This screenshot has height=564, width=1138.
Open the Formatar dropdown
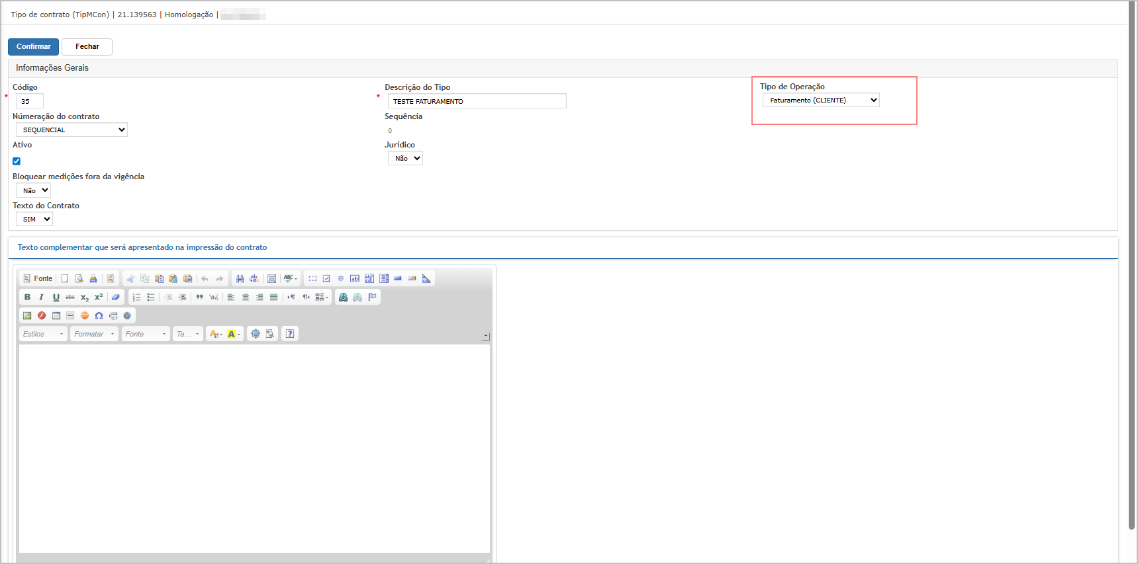pyautogui.click(x=95, y=334)
